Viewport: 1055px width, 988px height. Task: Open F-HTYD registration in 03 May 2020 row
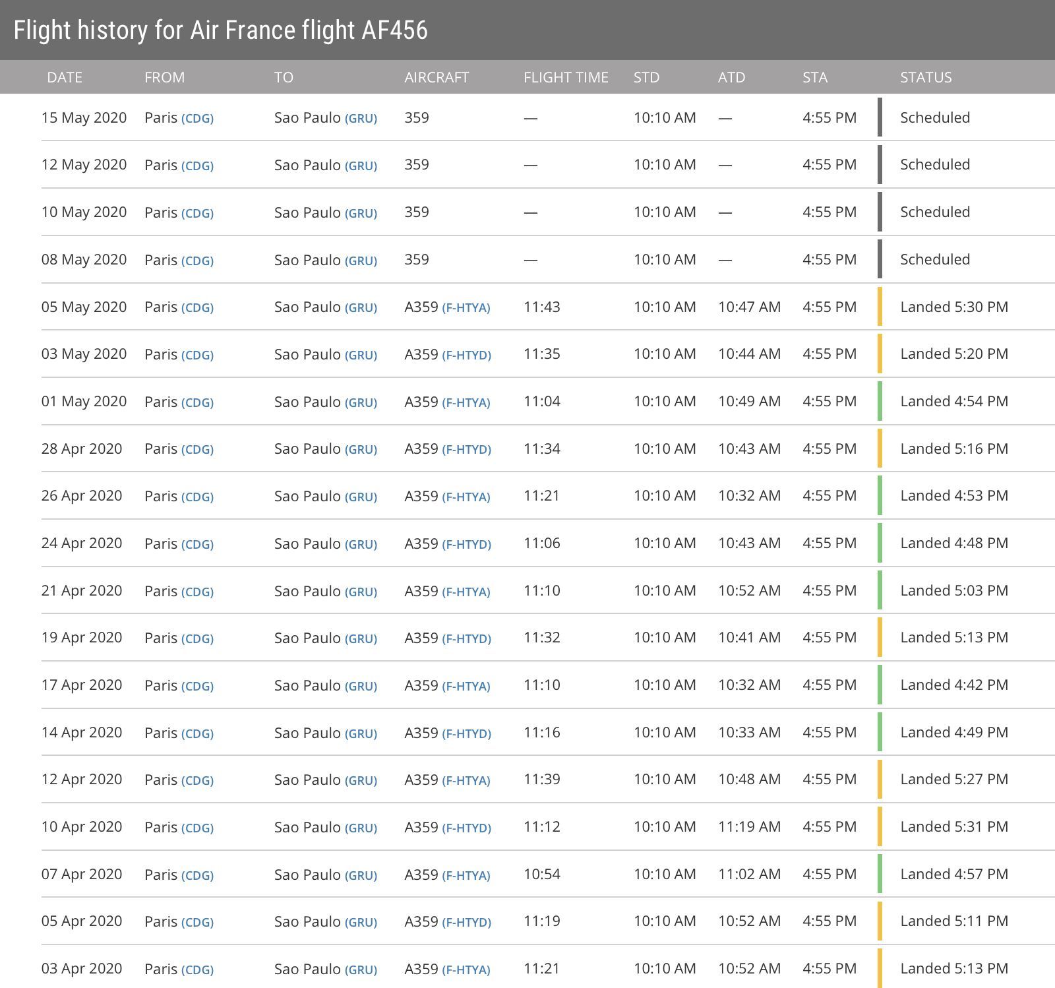pos(466,355)
